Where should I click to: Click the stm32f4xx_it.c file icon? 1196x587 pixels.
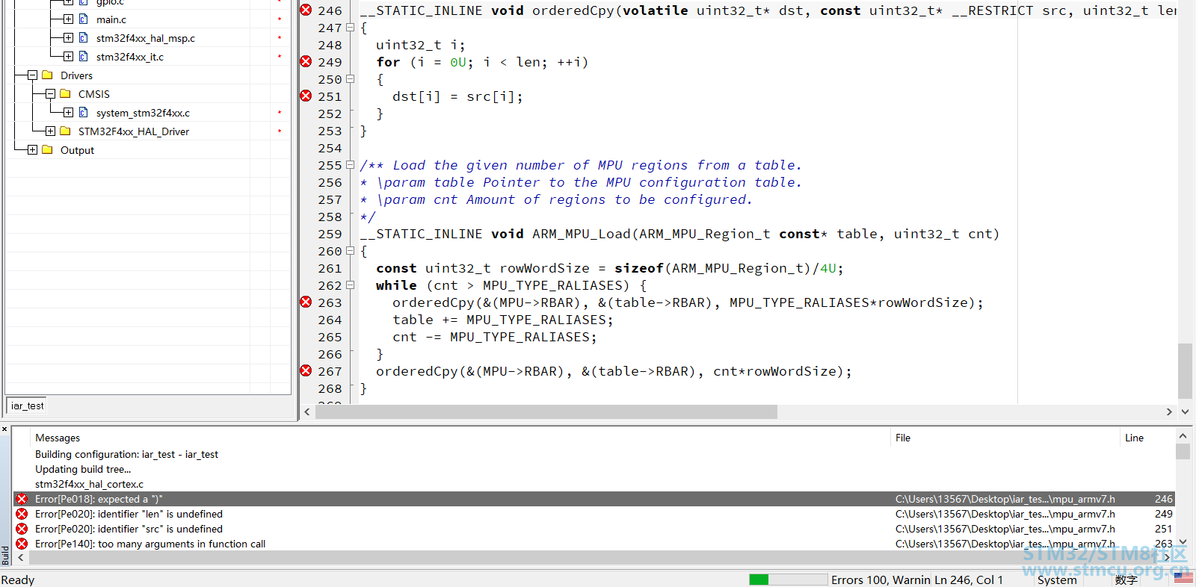(x=84, y=57)
